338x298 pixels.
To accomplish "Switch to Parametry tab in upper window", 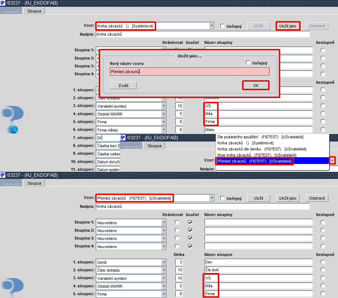I will click(x=11, y=11).
